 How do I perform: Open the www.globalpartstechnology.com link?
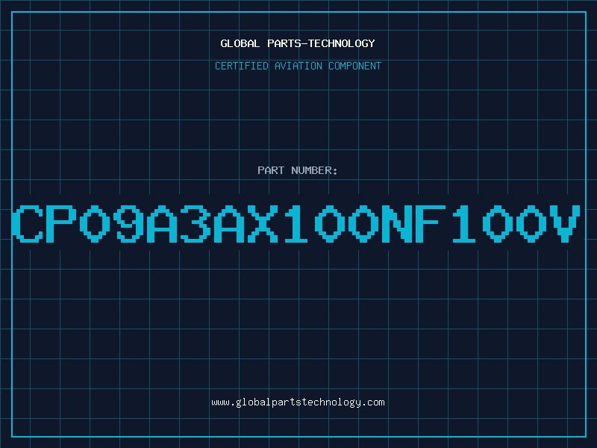point(298,402)
